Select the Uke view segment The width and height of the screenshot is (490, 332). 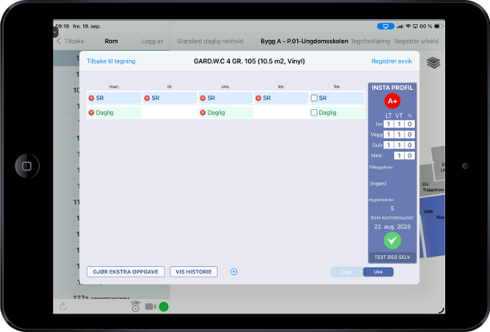(378, 272)
